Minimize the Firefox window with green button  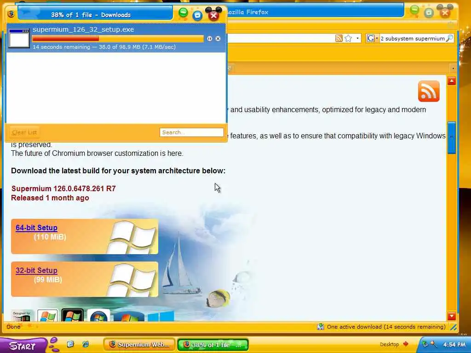pos(414,11)
